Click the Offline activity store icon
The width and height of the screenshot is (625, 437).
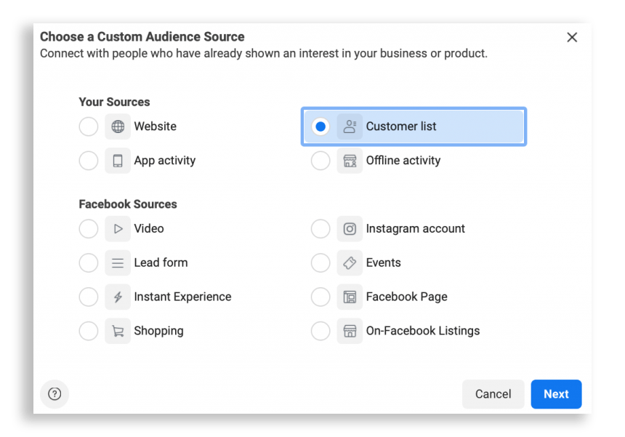[x=350, y=161]
